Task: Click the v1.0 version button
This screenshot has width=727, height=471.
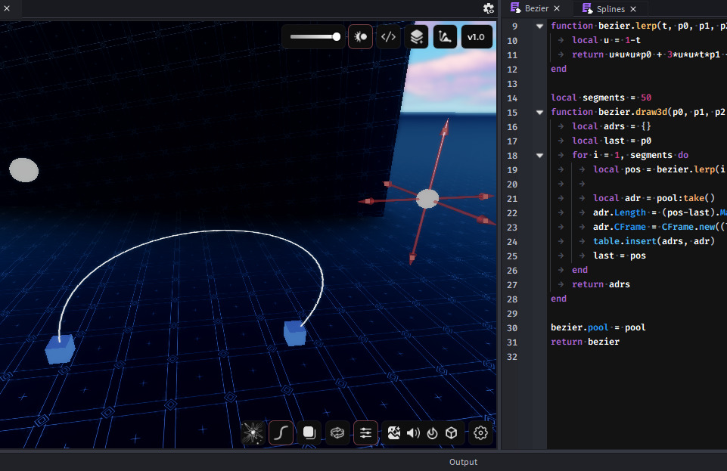Action: click(477, 36)
